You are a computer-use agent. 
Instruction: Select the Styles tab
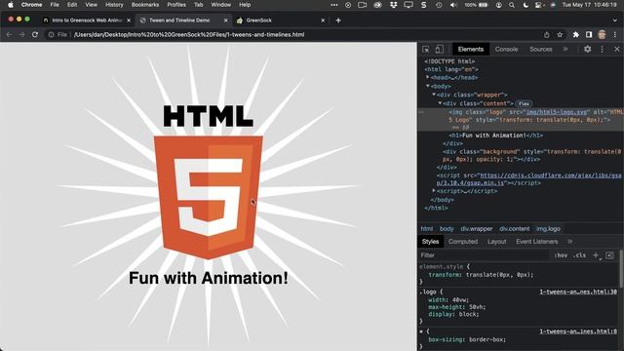430,242
